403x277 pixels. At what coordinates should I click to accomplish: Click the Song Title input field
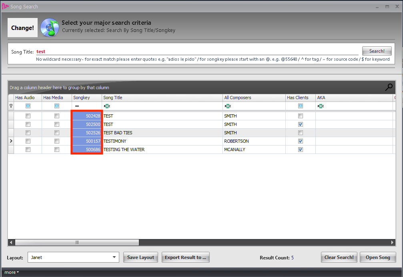pyautogui.click(x=197, y=52)
